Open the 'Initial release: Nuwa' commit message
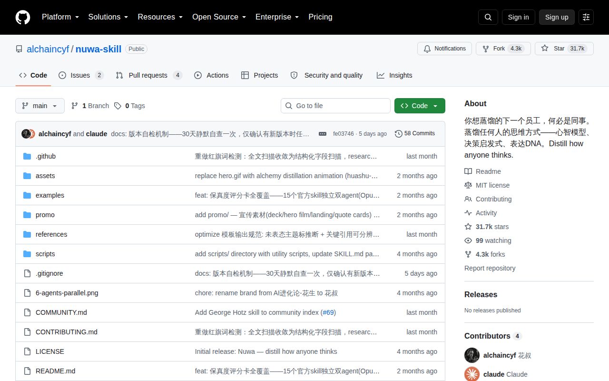Screen dimensions: 609x381 (x=266, y=351)
